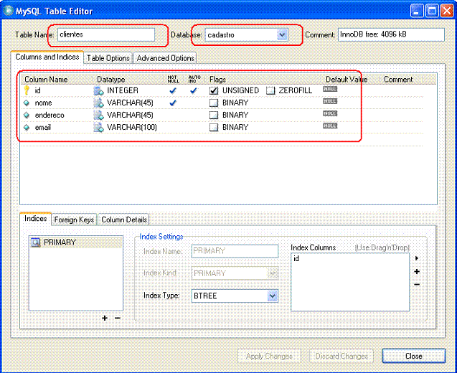Click the Table Name field with clientes

pos(106,34)
